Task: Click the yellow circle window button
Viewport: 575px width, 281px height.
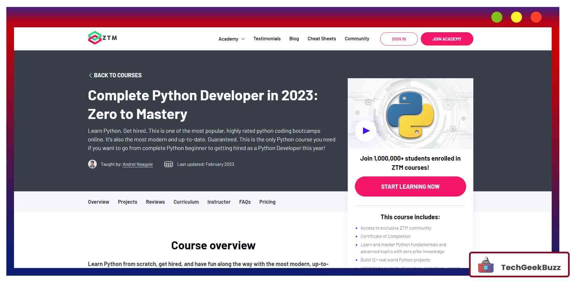Action: tap(516, 17)
